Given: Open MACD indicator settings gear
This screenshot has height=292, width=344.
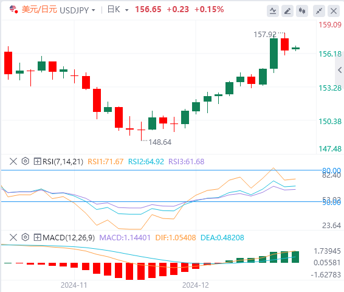Looking at the screenshot, I should (26, 237).
